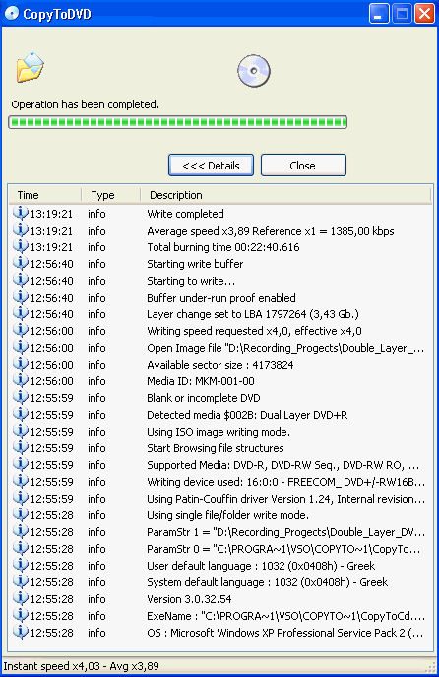Viewport: 439px width, 677px height.
Task: Click info icon beside Write completed entry
Action: (x=21, y=213)
